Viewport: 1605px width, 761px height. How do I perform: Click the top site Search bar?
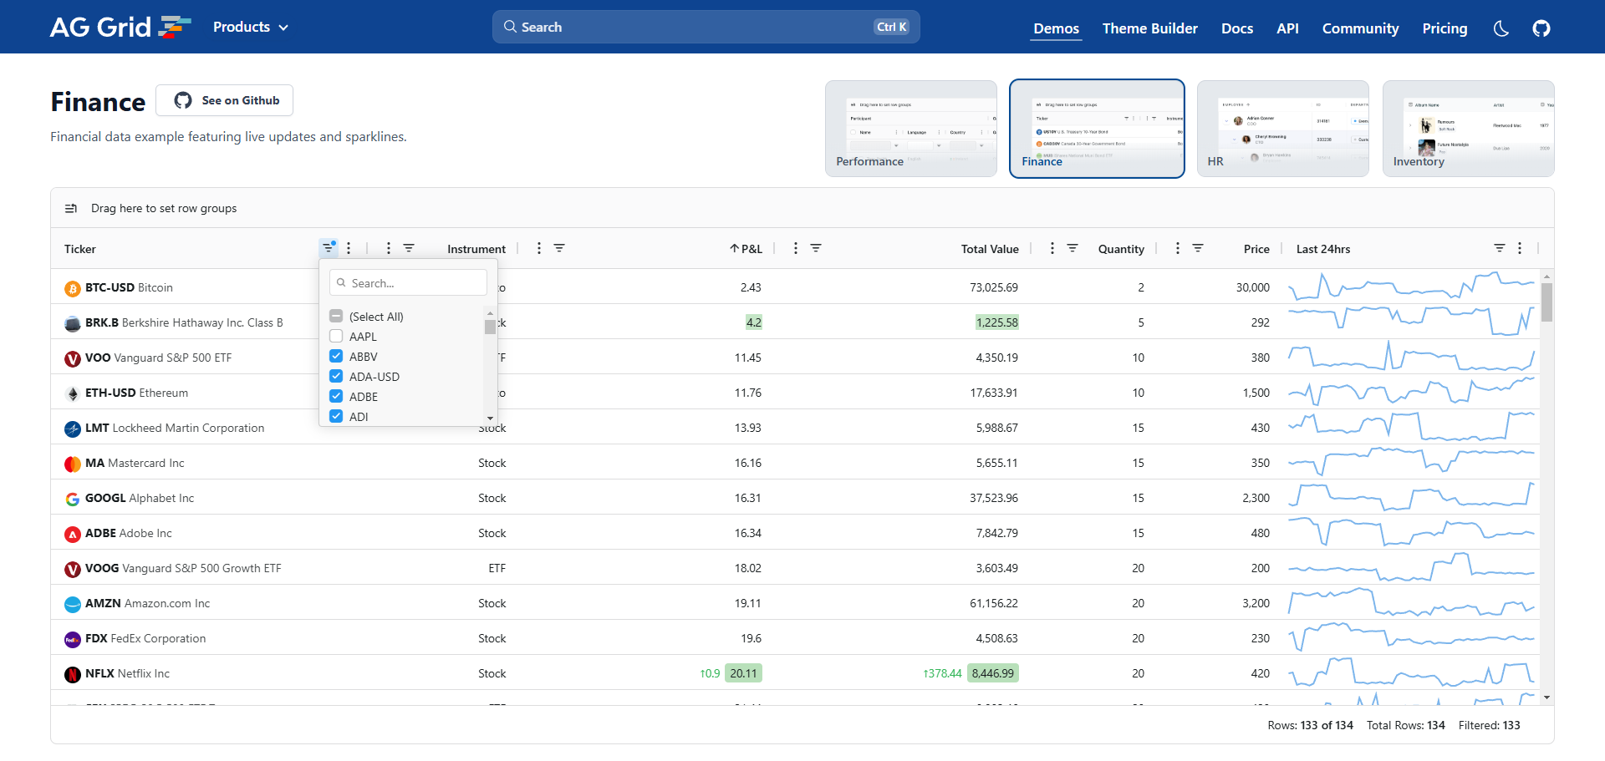click(x=706, y=27)
